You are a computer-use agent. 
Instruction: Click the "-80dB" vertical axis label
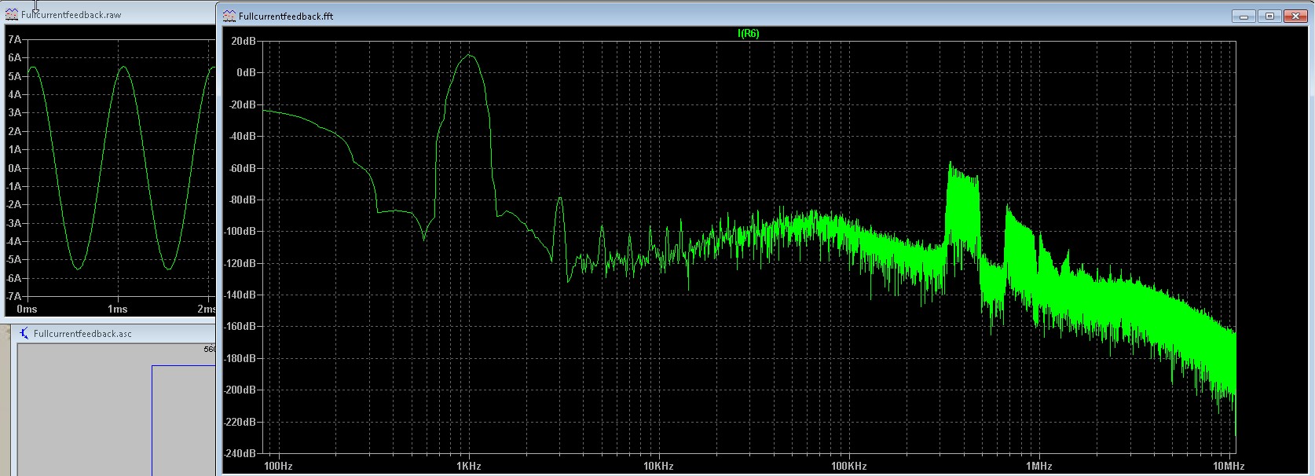[x=242, y=200]
